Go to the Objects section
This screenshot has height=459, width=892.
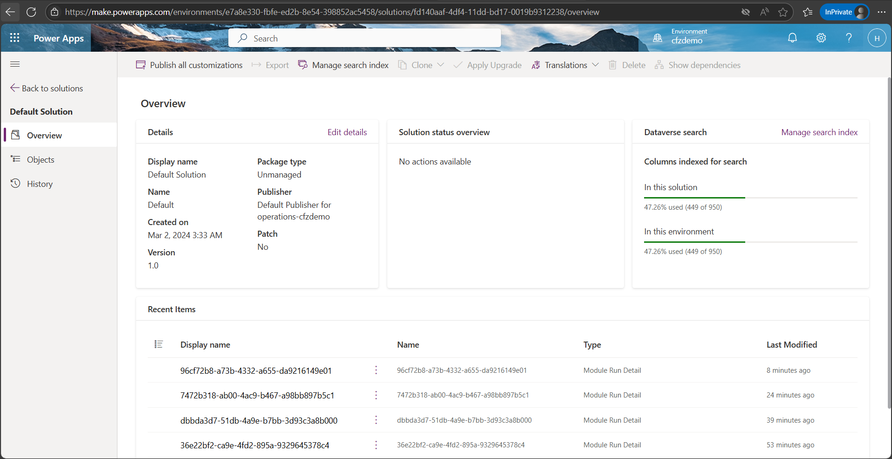coord(41,160)
